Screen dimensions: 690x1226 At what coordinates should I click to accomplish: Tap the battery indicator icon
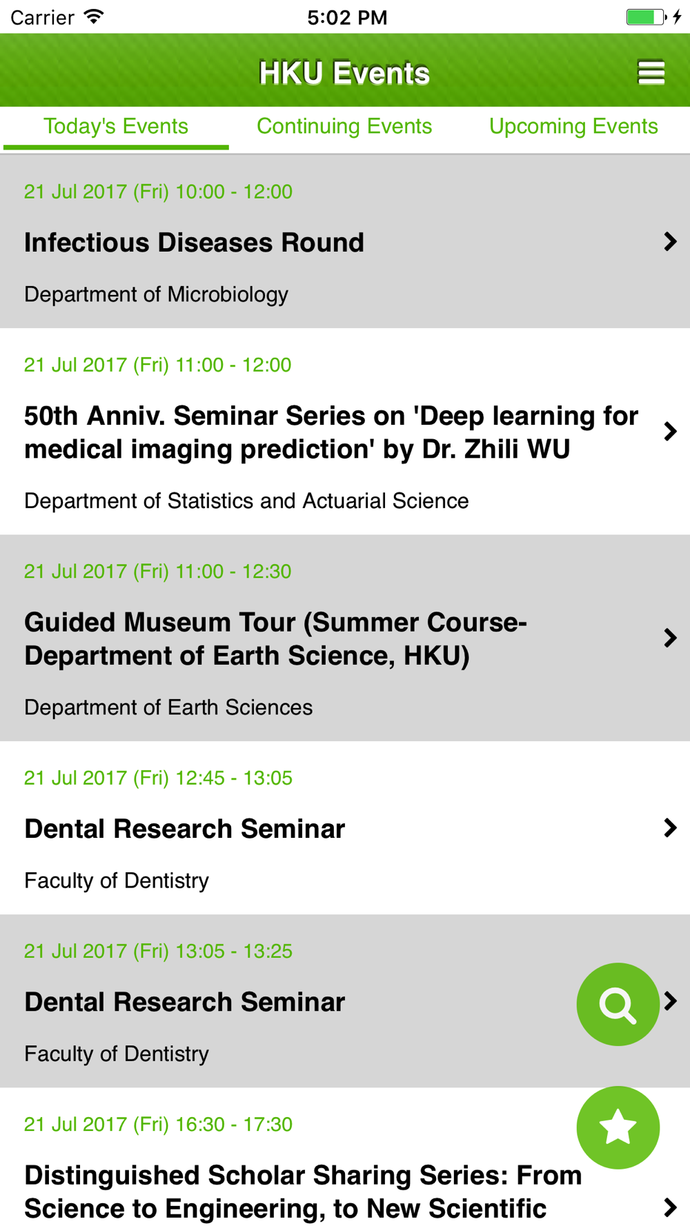pyautogui.click(x=646, y=17)
